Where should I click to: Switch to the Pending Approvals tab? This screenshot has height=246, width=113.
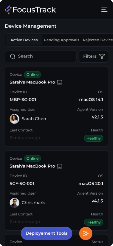tap(61, 40)
